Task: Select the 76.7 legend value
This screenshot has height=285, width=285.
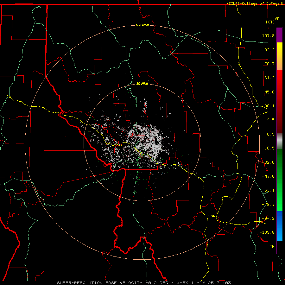Action: 269,64
